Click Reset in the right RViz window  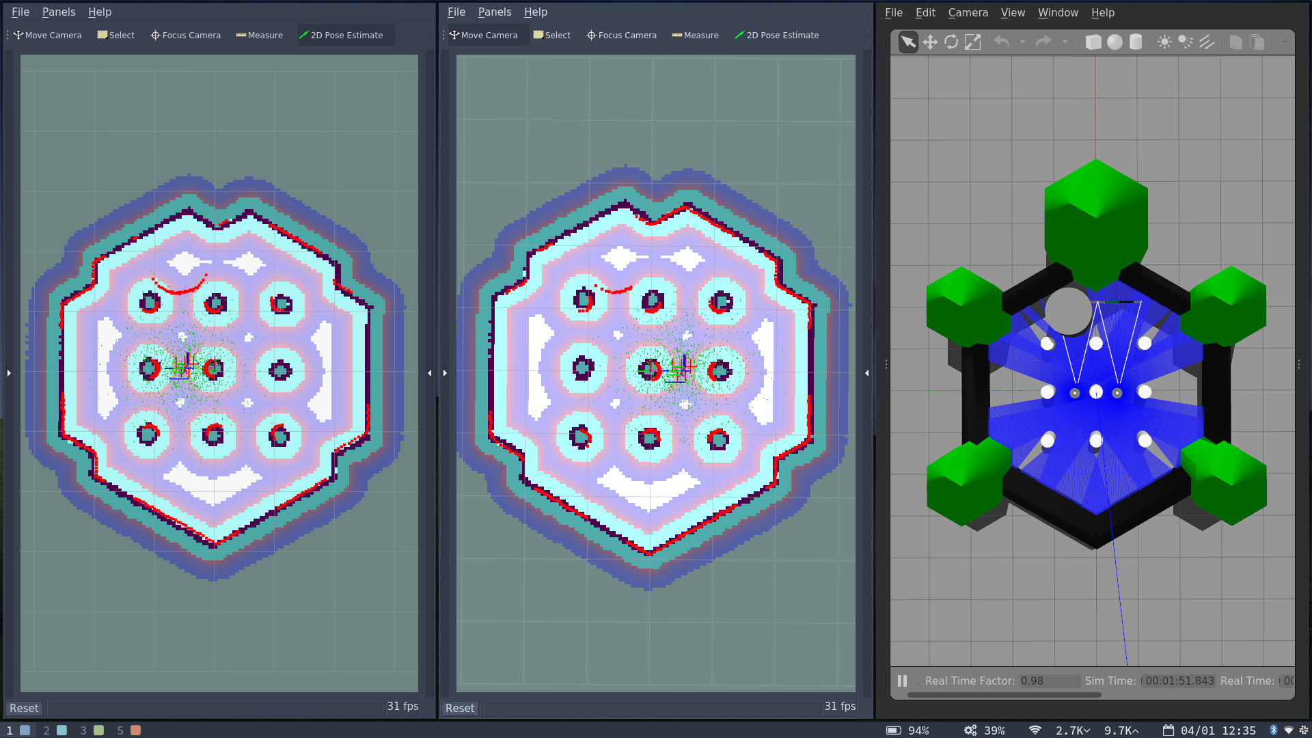click(x=459, y=708)
